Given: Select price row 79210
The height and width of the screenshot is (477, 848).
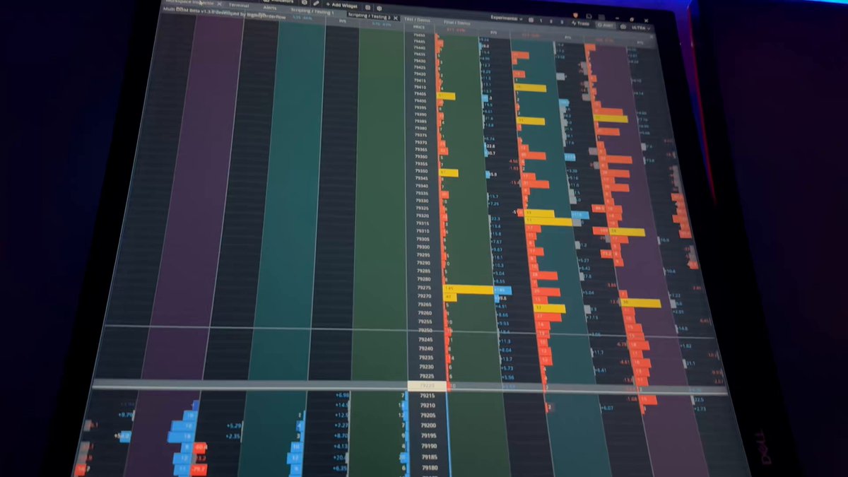Looking at the screenshot, I should point(428,406).
